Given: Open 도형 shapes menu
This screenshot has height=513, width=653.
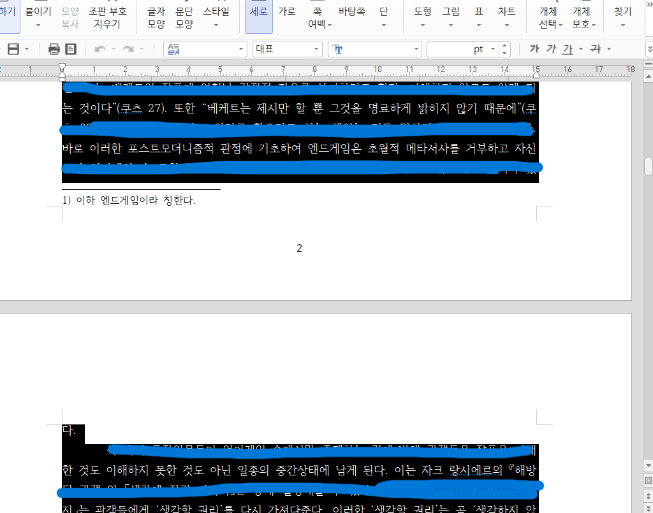Looking at the screenshot, I should click(422, 17).
